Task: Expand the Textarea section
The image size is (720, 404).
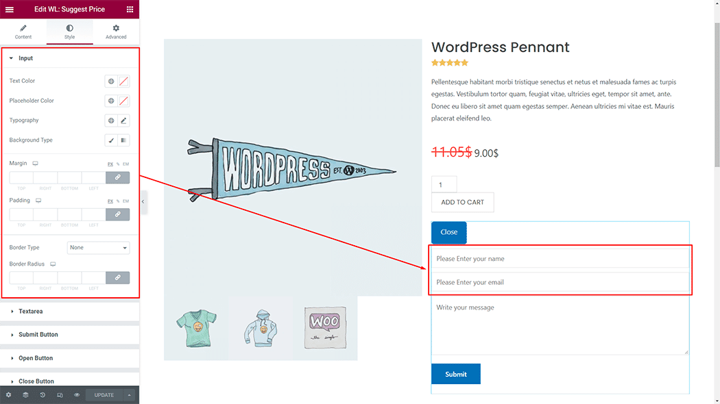Action: pos(31,312)
